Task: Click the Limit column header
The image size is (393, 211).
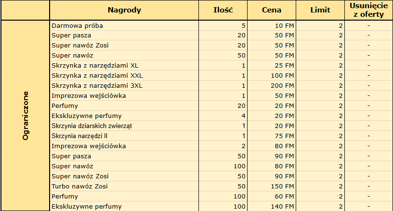Action: [320, 10]
